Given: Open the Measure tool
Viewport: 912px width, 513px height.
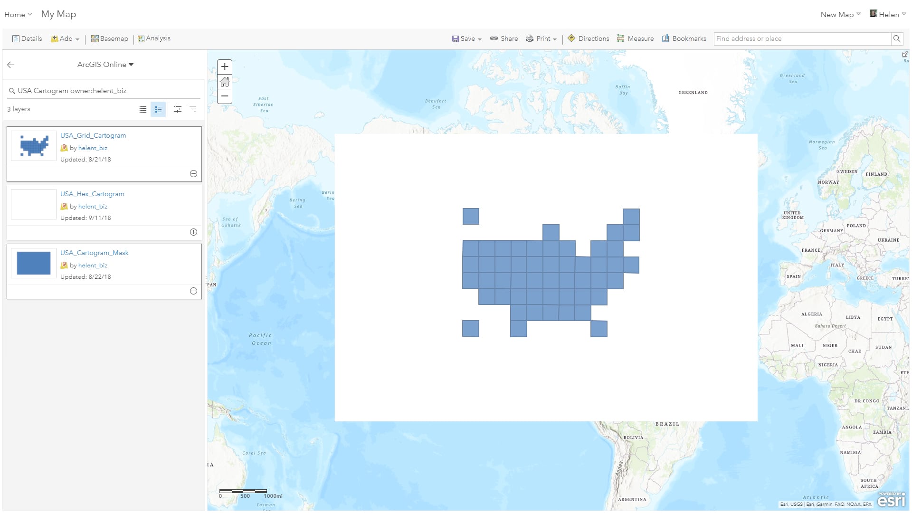Looking at the screenshot, I should tap(636, 38).
